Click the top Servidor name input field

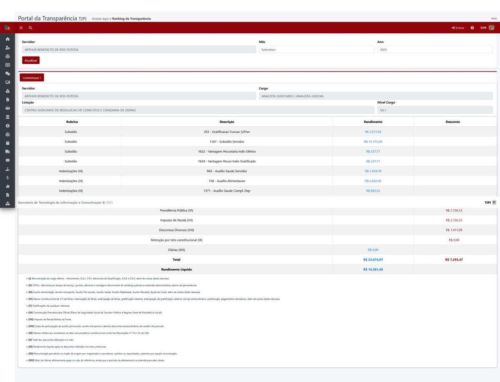click(x=139, y=50)
